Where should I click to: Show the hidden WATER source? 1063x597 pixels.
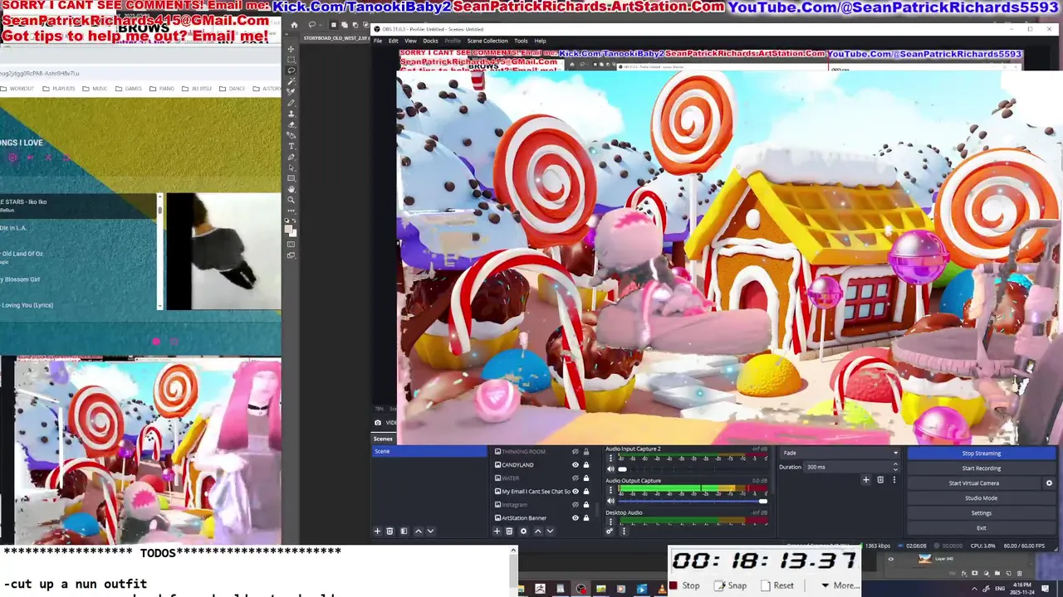point(576,478)
